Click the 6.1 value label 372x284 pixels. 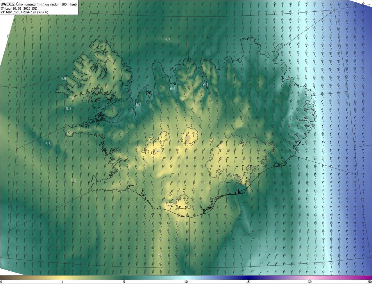pos(206,85)
